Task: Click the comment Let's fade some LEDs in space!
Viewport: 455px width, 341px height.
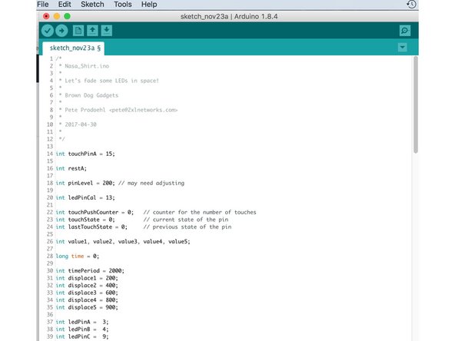Action: (x=111, y=81)
